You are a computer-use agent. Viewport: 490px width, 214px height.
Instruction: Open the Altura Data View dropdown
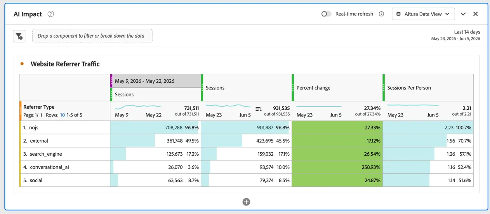tap(423, 14)
